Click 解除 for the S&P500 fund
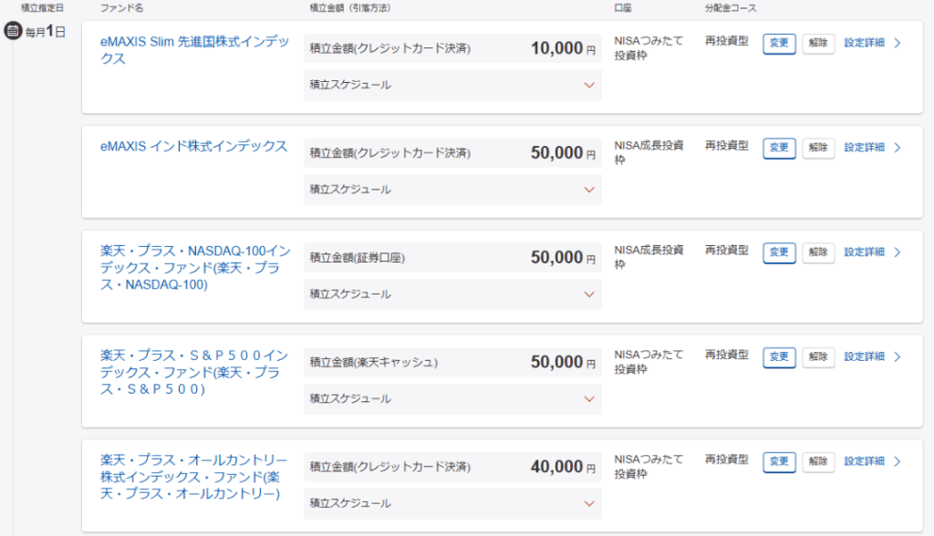The width and height of the screenshot is (934, 536). (818, 357)
